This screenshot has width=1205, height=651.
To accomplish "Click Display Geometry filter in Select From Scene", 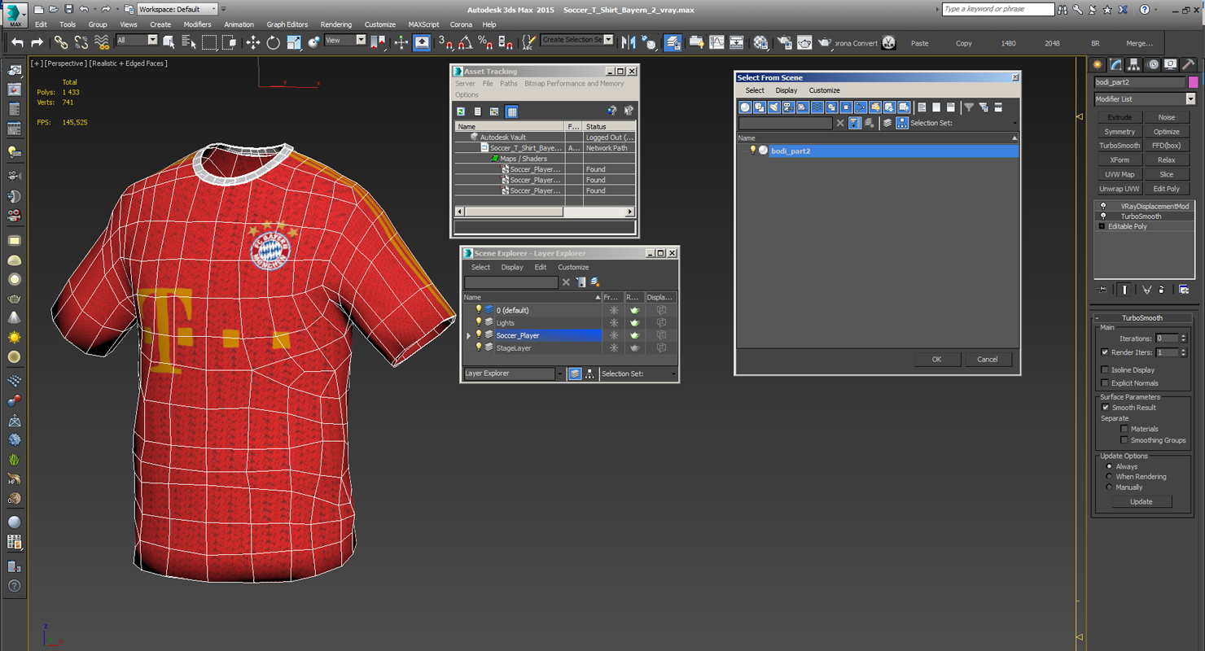I will click(x=745, y=107).
